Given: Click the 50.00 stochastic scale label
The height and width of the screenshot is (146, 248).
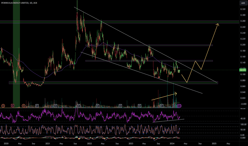Looking at the screenshot, I should pos(243,130).
